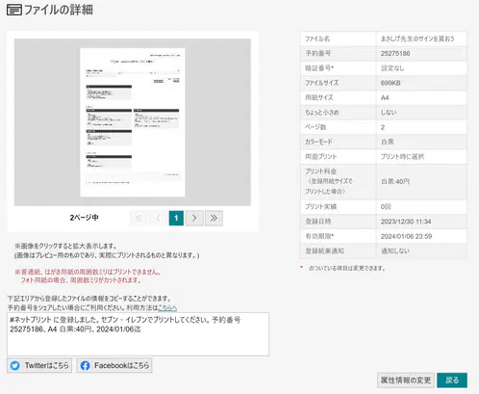Open the こちらへ usage link

coord(167,307)
